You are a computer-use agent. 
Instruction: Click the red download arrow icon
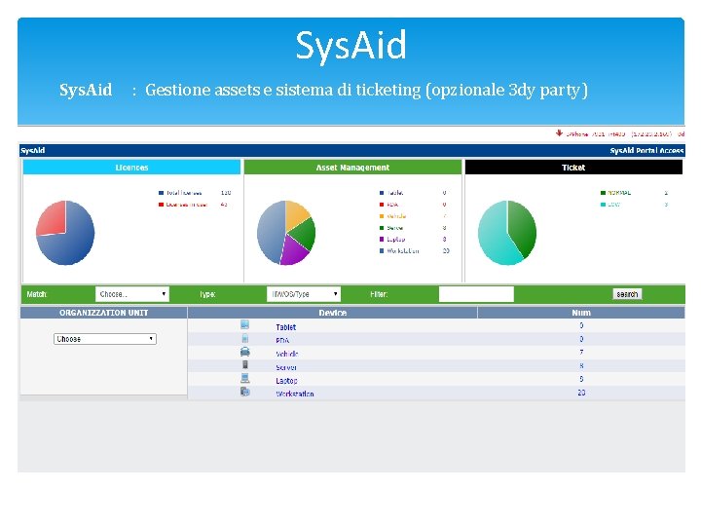pyautogui.click(x=559, y=133)
